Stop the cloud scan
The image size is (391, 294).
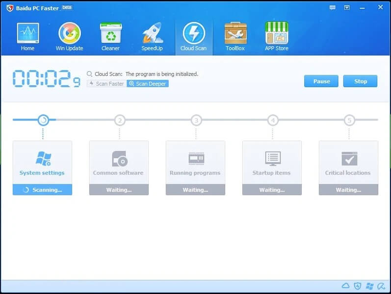(360, 81)
